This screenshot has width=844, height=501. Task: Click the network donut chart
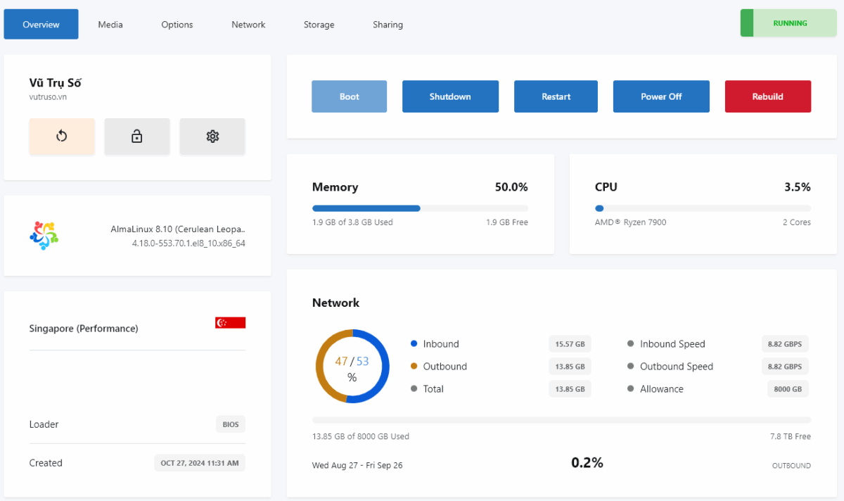pyautogui.click(x=352, y=367)
